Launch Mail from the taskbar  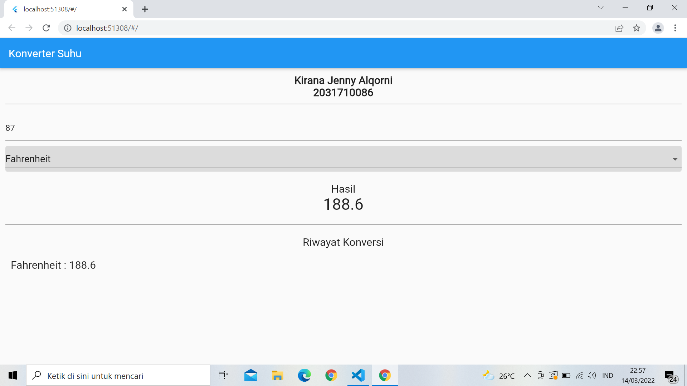coord(250,375)
